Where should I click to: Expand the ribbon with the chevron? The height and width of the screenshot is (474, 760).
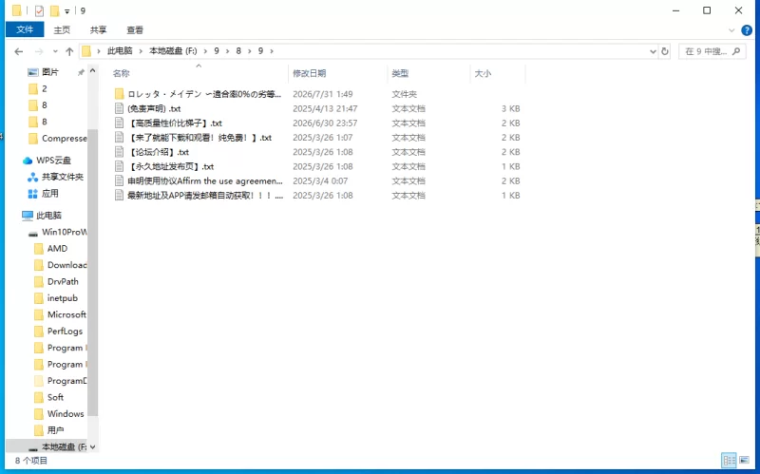tap(731, 30)
